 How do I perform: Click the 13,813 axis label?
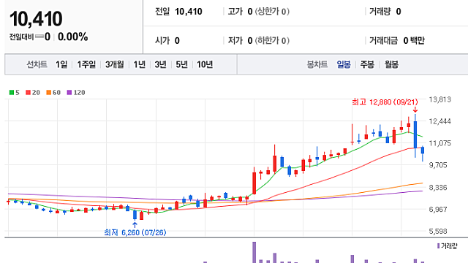[x=439, y=99]
